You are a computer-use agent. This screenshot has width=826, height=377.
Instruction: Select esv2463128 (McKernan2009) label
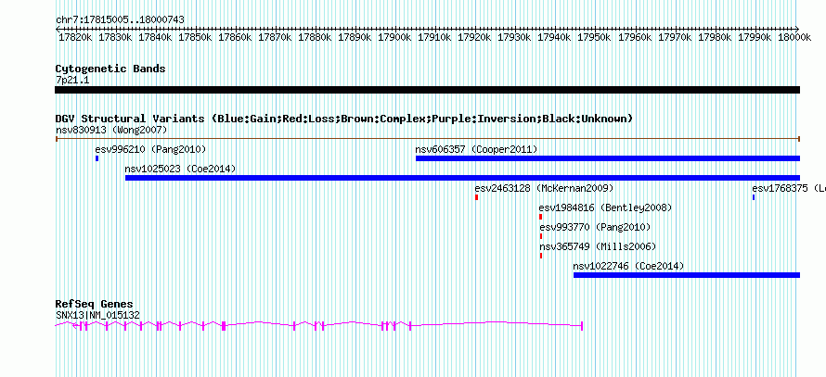[x=544, y=188]
